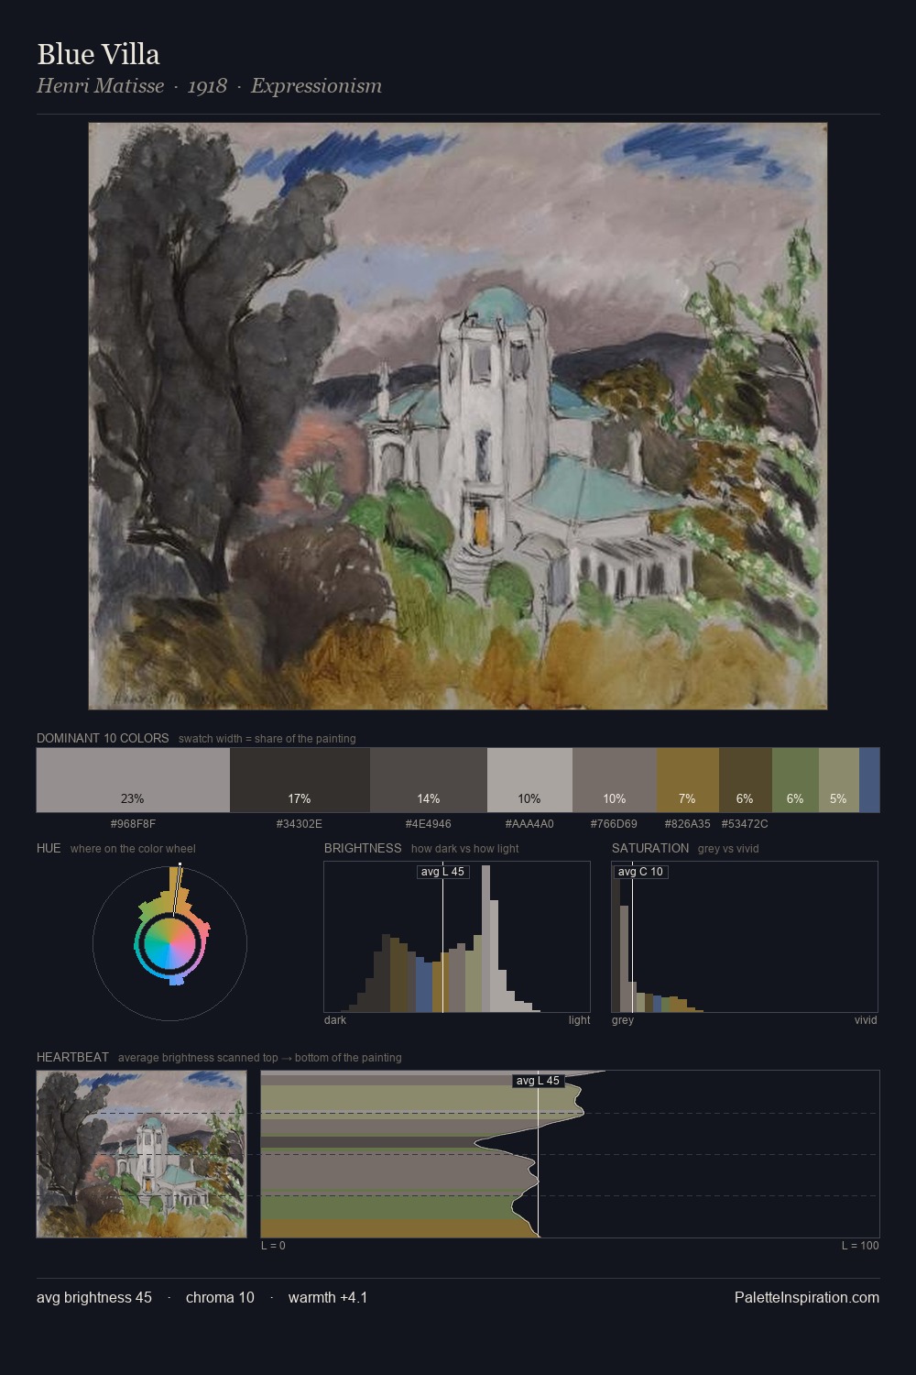Click the 'dark' axis label under brightness
The height and width of the screenshot is (1375, 916).
[335, 1019]
